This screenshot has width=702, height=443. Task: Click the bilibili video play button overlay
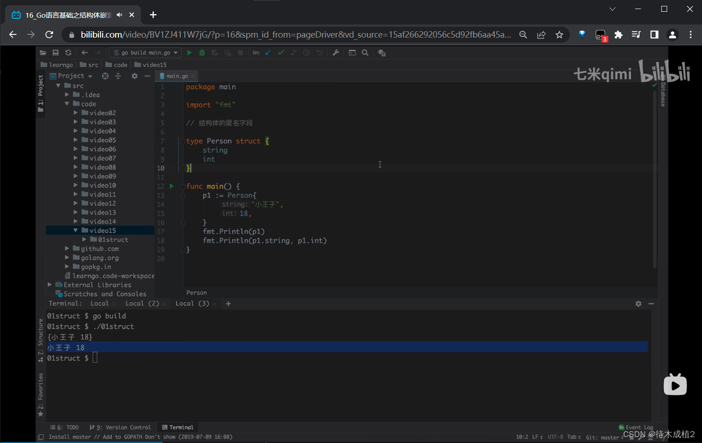coord(675,385)
